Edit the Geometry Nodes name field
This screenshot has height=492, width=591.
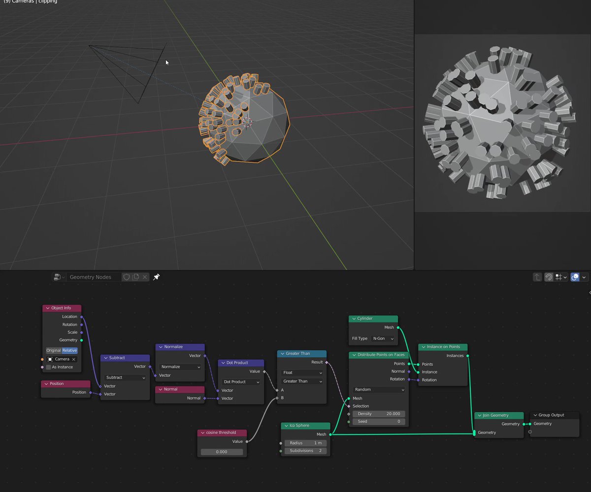point(94,277)
